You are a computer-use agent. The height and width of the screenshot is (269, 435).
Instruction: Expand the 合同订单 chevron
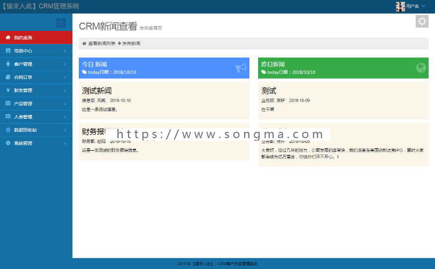point(65,77)
